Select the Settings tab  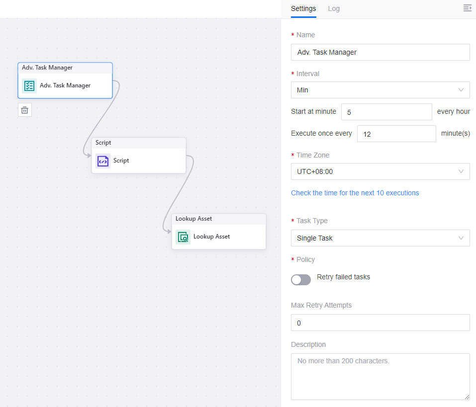pyautogui.click(x=303, y=8)
